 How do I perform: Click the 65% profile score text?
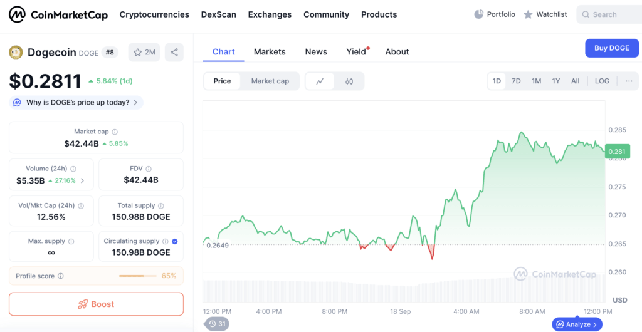pyautogui.click(x=169, y=276)
